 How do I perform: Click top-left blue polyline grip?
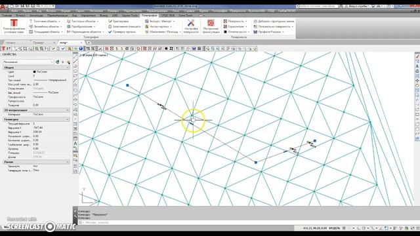coord(127,85)
